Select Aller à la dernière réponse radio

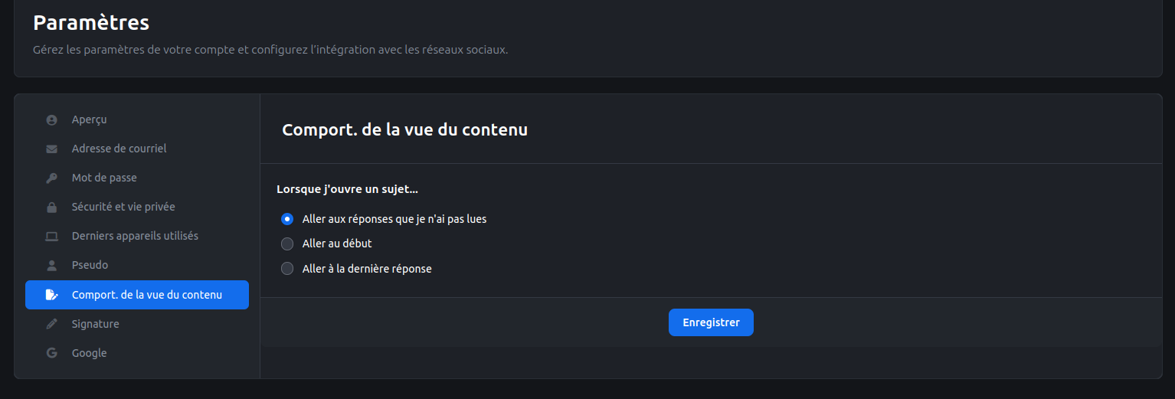click(287, 269)
